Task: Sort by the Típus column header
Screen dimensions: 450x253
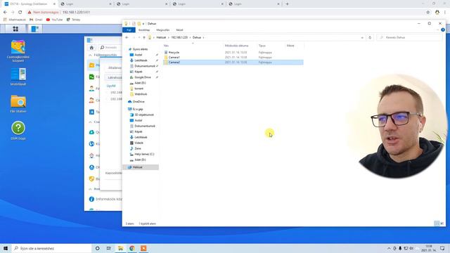Action: 262,46
